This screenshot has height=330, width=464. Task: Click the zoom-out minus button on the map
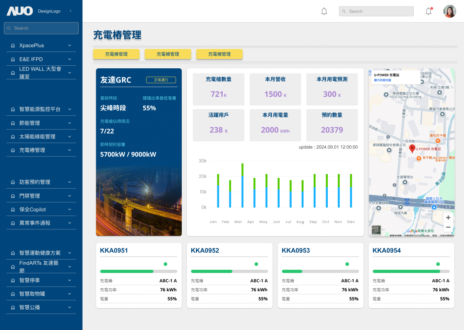448,226
